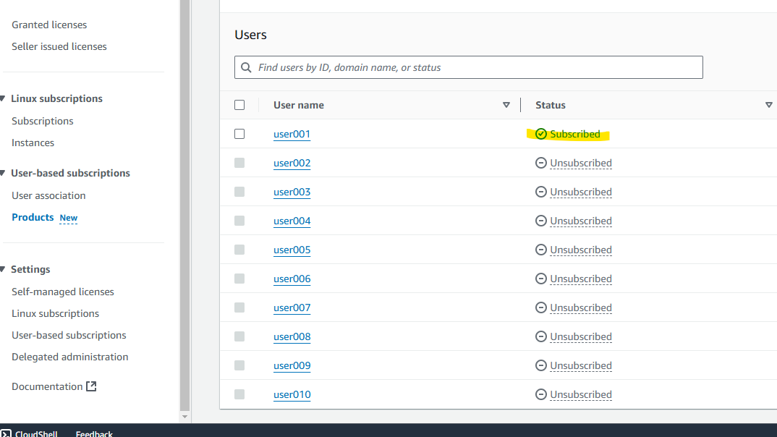Viewport: 777px width, 437px height.
Task: Open the user005 link
Action: click(x=292, y=250)
